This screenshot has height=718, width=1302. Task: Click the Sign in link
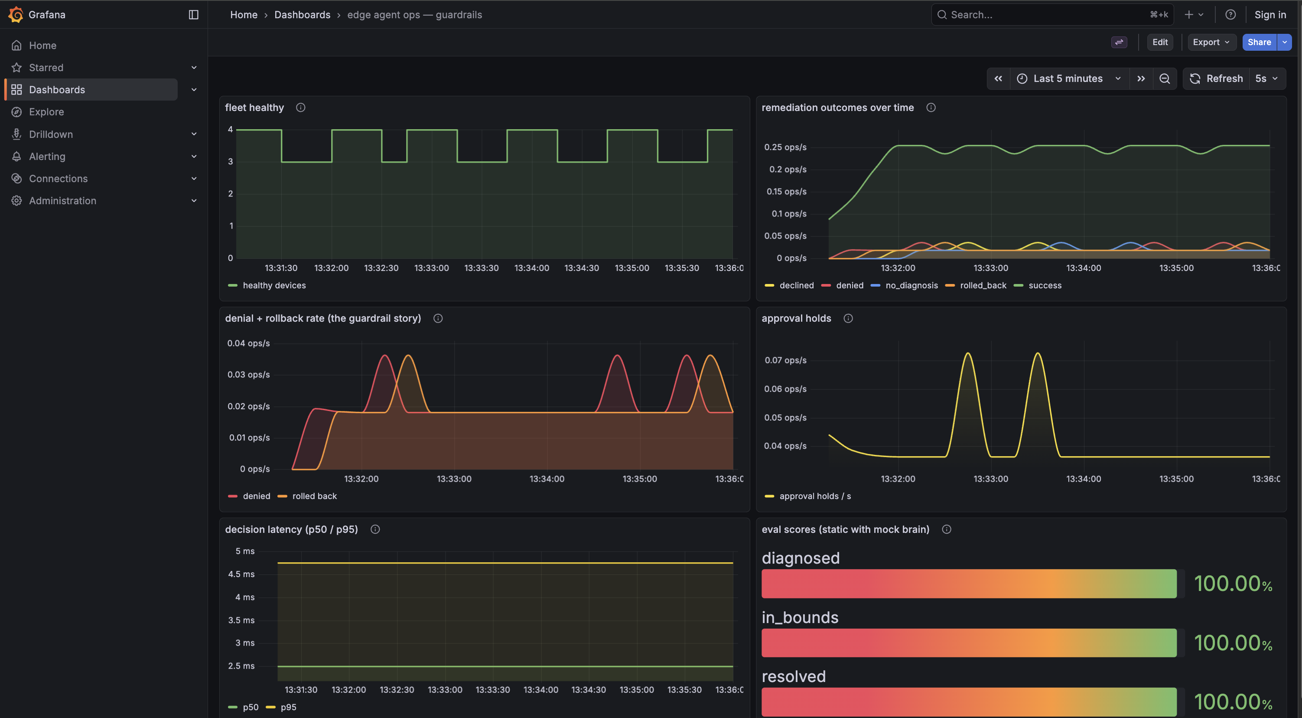1269,15
